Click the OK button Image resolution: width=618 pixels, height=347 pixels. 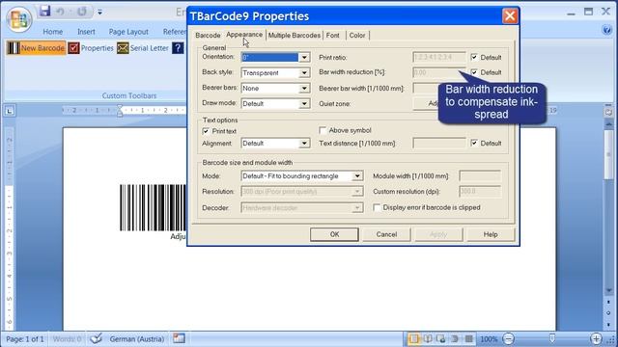tap(334, 234)
